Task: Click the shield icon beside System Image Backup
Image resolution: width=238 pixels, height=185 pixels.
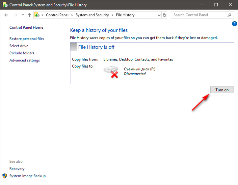Action: point(5,176)
